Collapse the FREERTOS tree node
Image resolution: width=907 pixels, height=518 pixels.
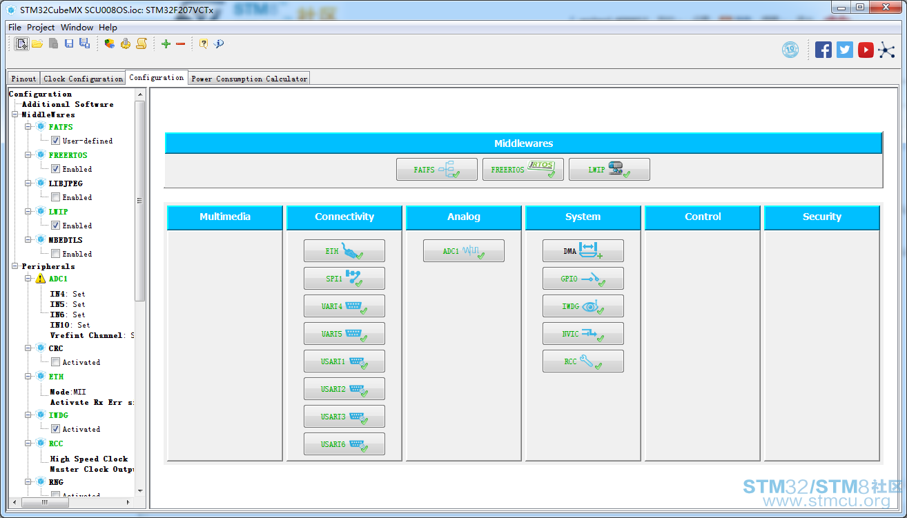point(28,155)
